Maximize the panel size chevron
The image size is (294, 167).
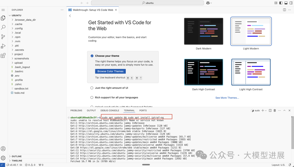pos(284,111)
